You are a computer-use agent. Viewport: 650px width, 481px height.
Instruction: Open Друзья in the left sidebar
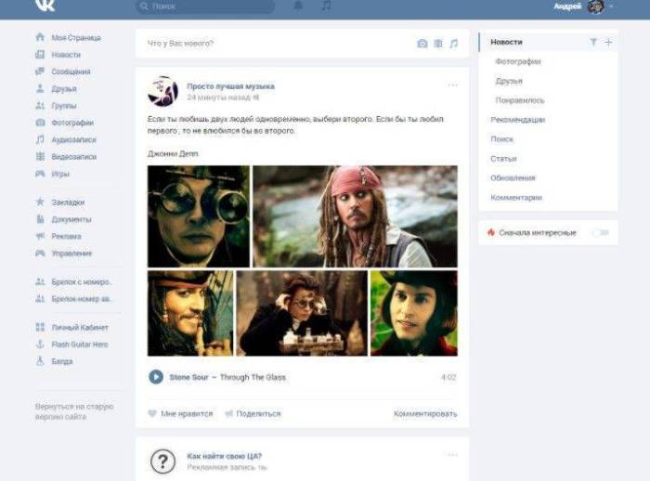pos(64,89)
